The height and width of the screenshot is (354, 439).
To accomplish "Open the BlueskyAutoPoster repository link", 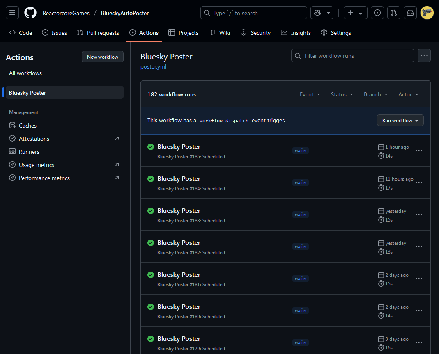I will click(125, 13).
